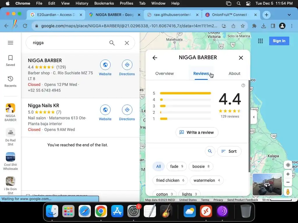Open the Sort reviews dropdown
Viewport: 298px width, 223px height.
pyautogui.click(x=229, y=151)
